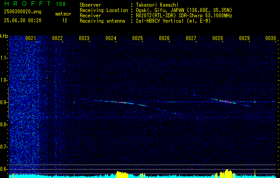Click the 0.8 kHz frequency label

4,125
